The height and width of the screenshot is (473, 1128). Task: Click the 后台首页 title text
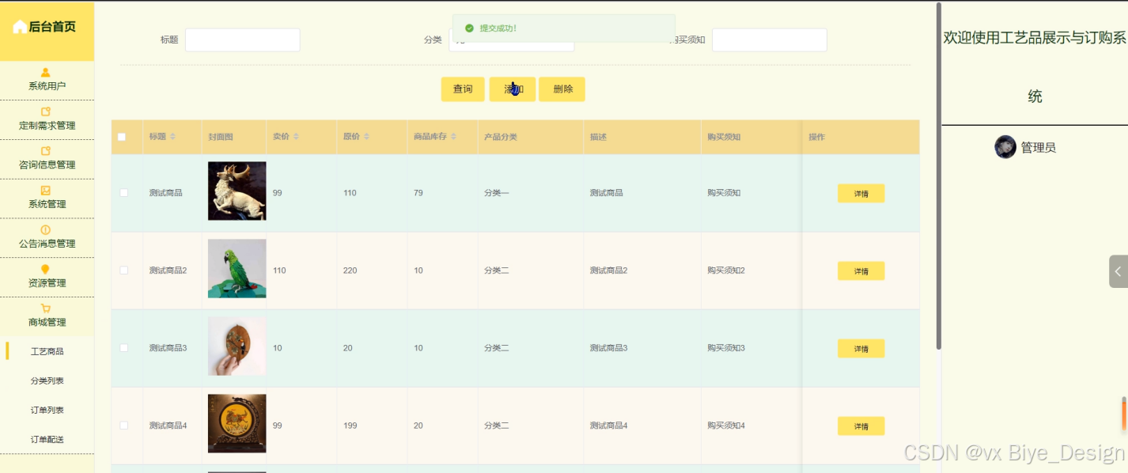coord(52,27)
